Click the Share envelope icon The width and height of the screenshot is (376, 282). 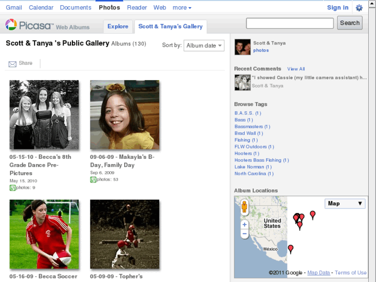tap(12, 64)
